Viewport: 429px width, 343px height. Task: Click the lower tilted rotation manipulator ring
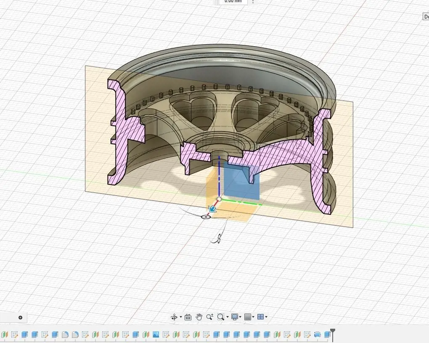219,238
